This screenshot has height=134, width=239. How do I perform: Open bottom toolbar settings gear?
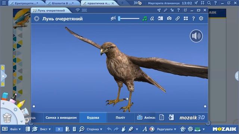[190, 129]
